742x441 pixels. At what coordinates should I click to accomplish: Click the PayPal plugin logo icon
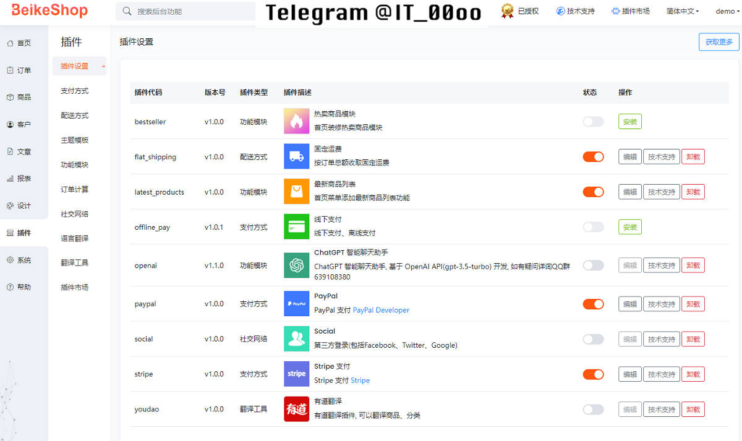click(x=296, y=304)
